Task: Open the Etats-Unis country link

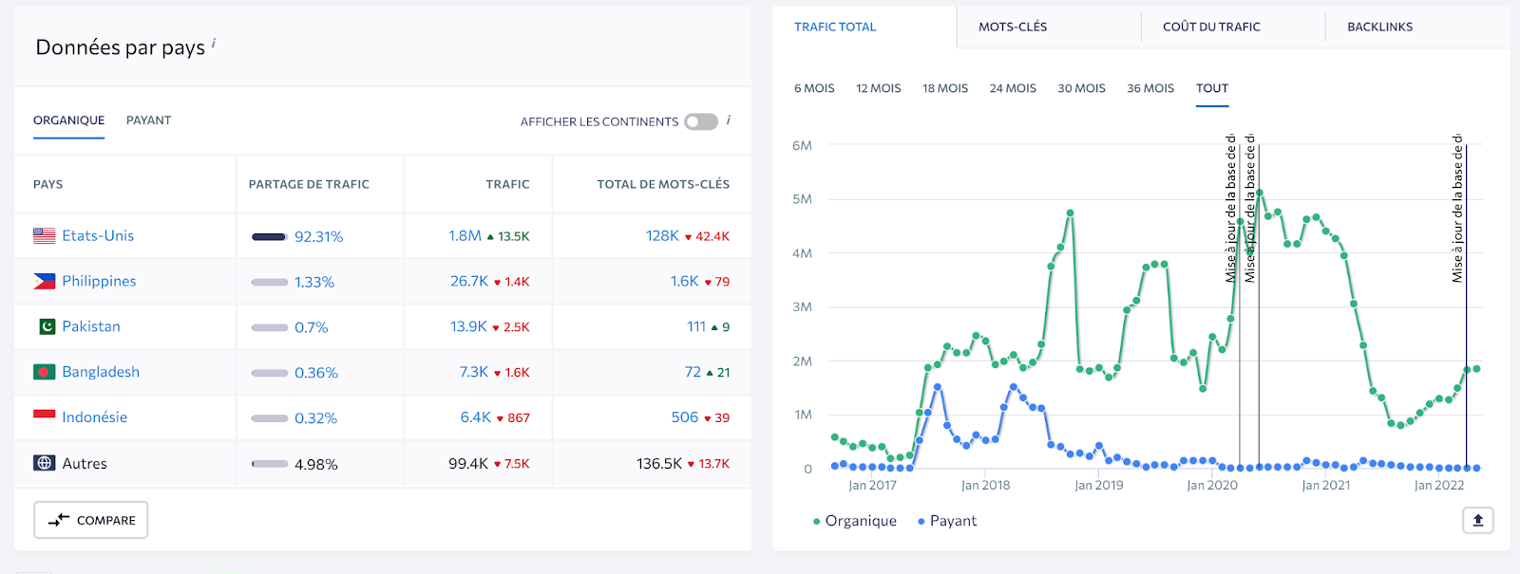Action: 98,235
